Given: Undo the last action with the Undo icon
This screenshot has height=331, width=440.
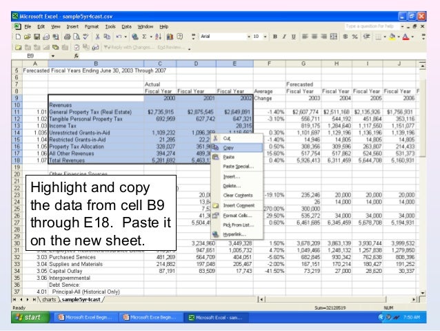Looking at the screenshot, I should (119, 37).
